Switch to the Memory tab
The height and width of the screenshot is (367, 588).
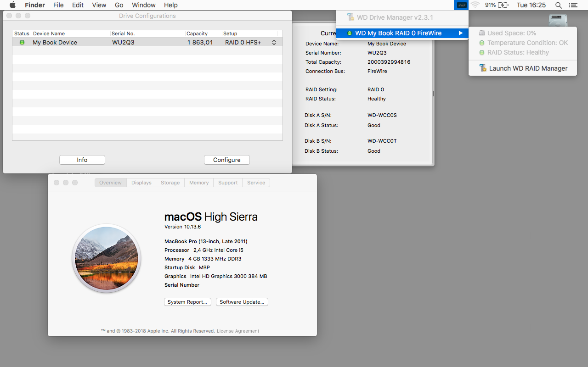point(199,183)
